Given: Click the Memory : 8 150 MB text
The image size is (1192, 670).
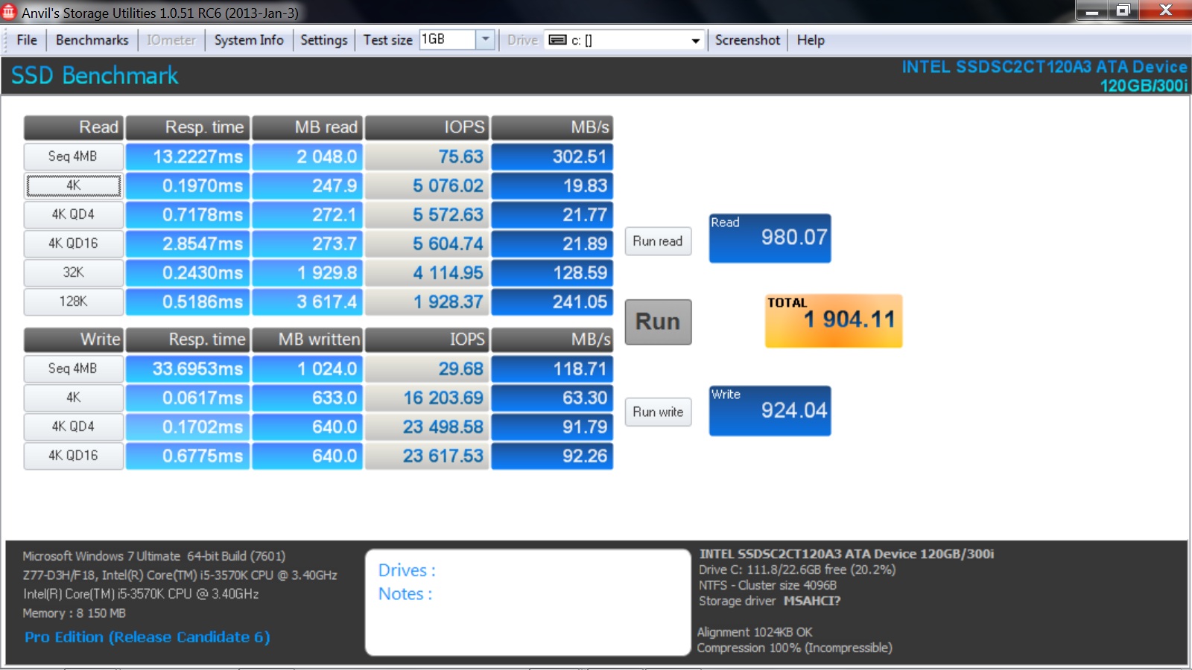Looking at the screenshot, I should 74,613.
